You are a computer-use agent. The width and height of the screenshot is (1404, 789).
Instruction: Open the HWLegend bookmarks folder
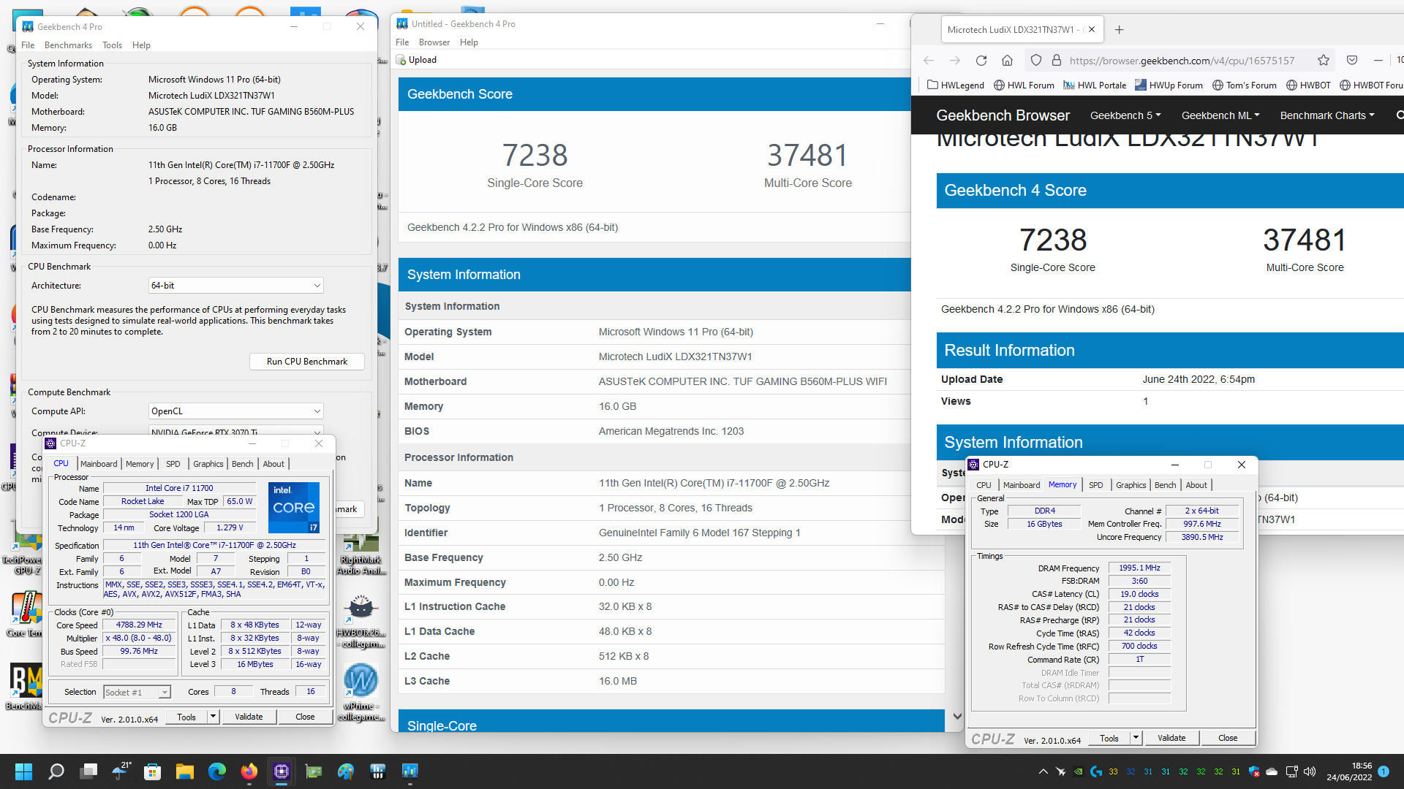(x=956, y=85)
